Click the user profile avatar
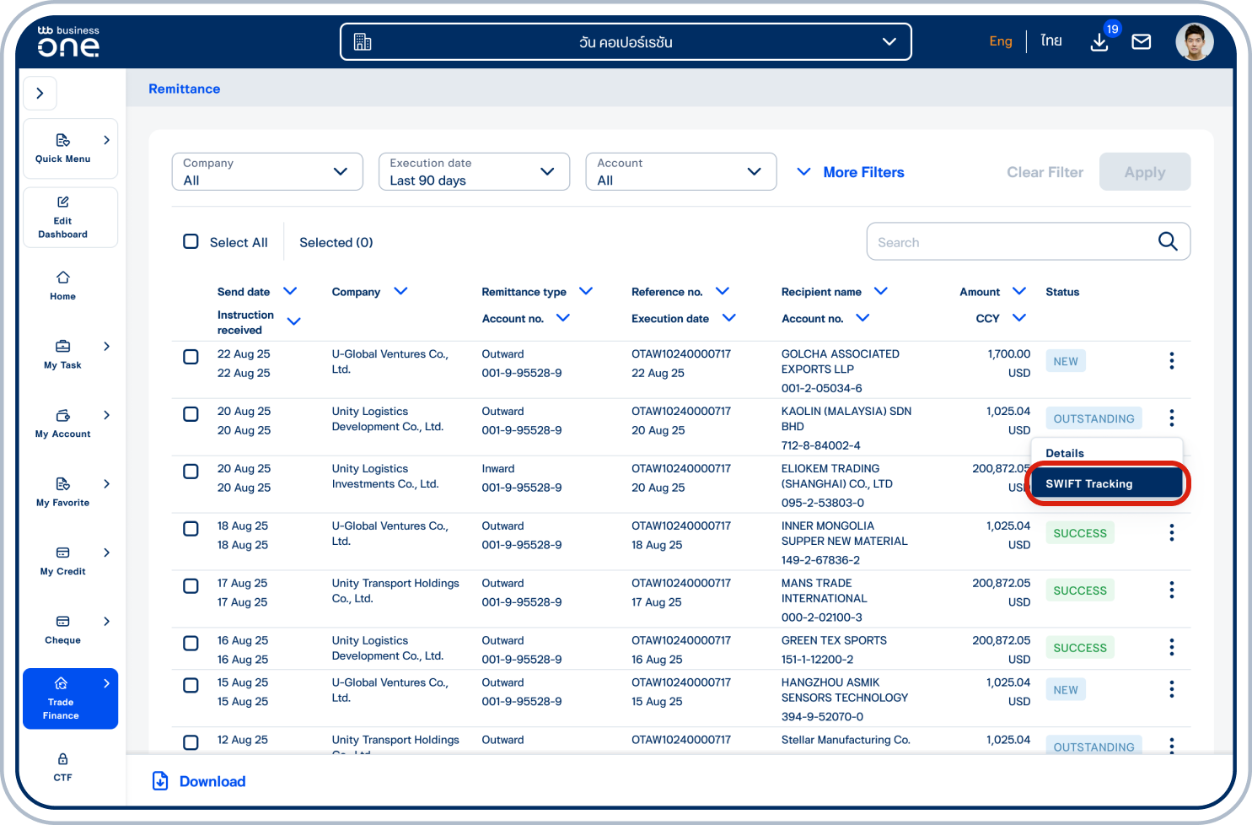This screenshot has height=825, width=1252. (x=1194, y=42)
